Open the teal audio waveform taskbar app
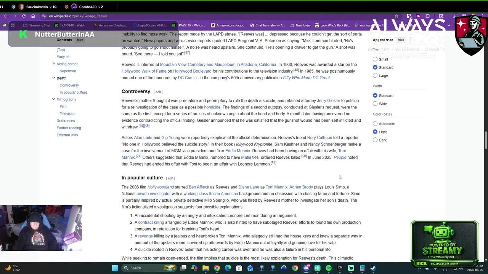488x274 pixels. pyautogui.click(x=317, y=268)
